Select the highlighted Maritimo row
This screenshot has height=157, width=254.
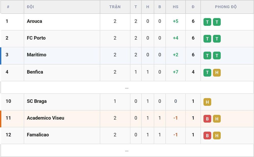127,56
